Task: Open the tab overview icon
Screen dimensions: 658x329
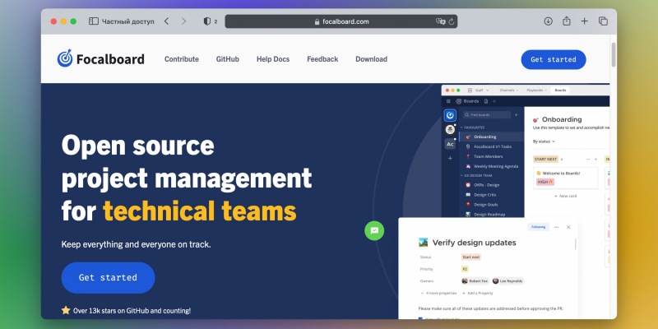Action: (603, 21)
